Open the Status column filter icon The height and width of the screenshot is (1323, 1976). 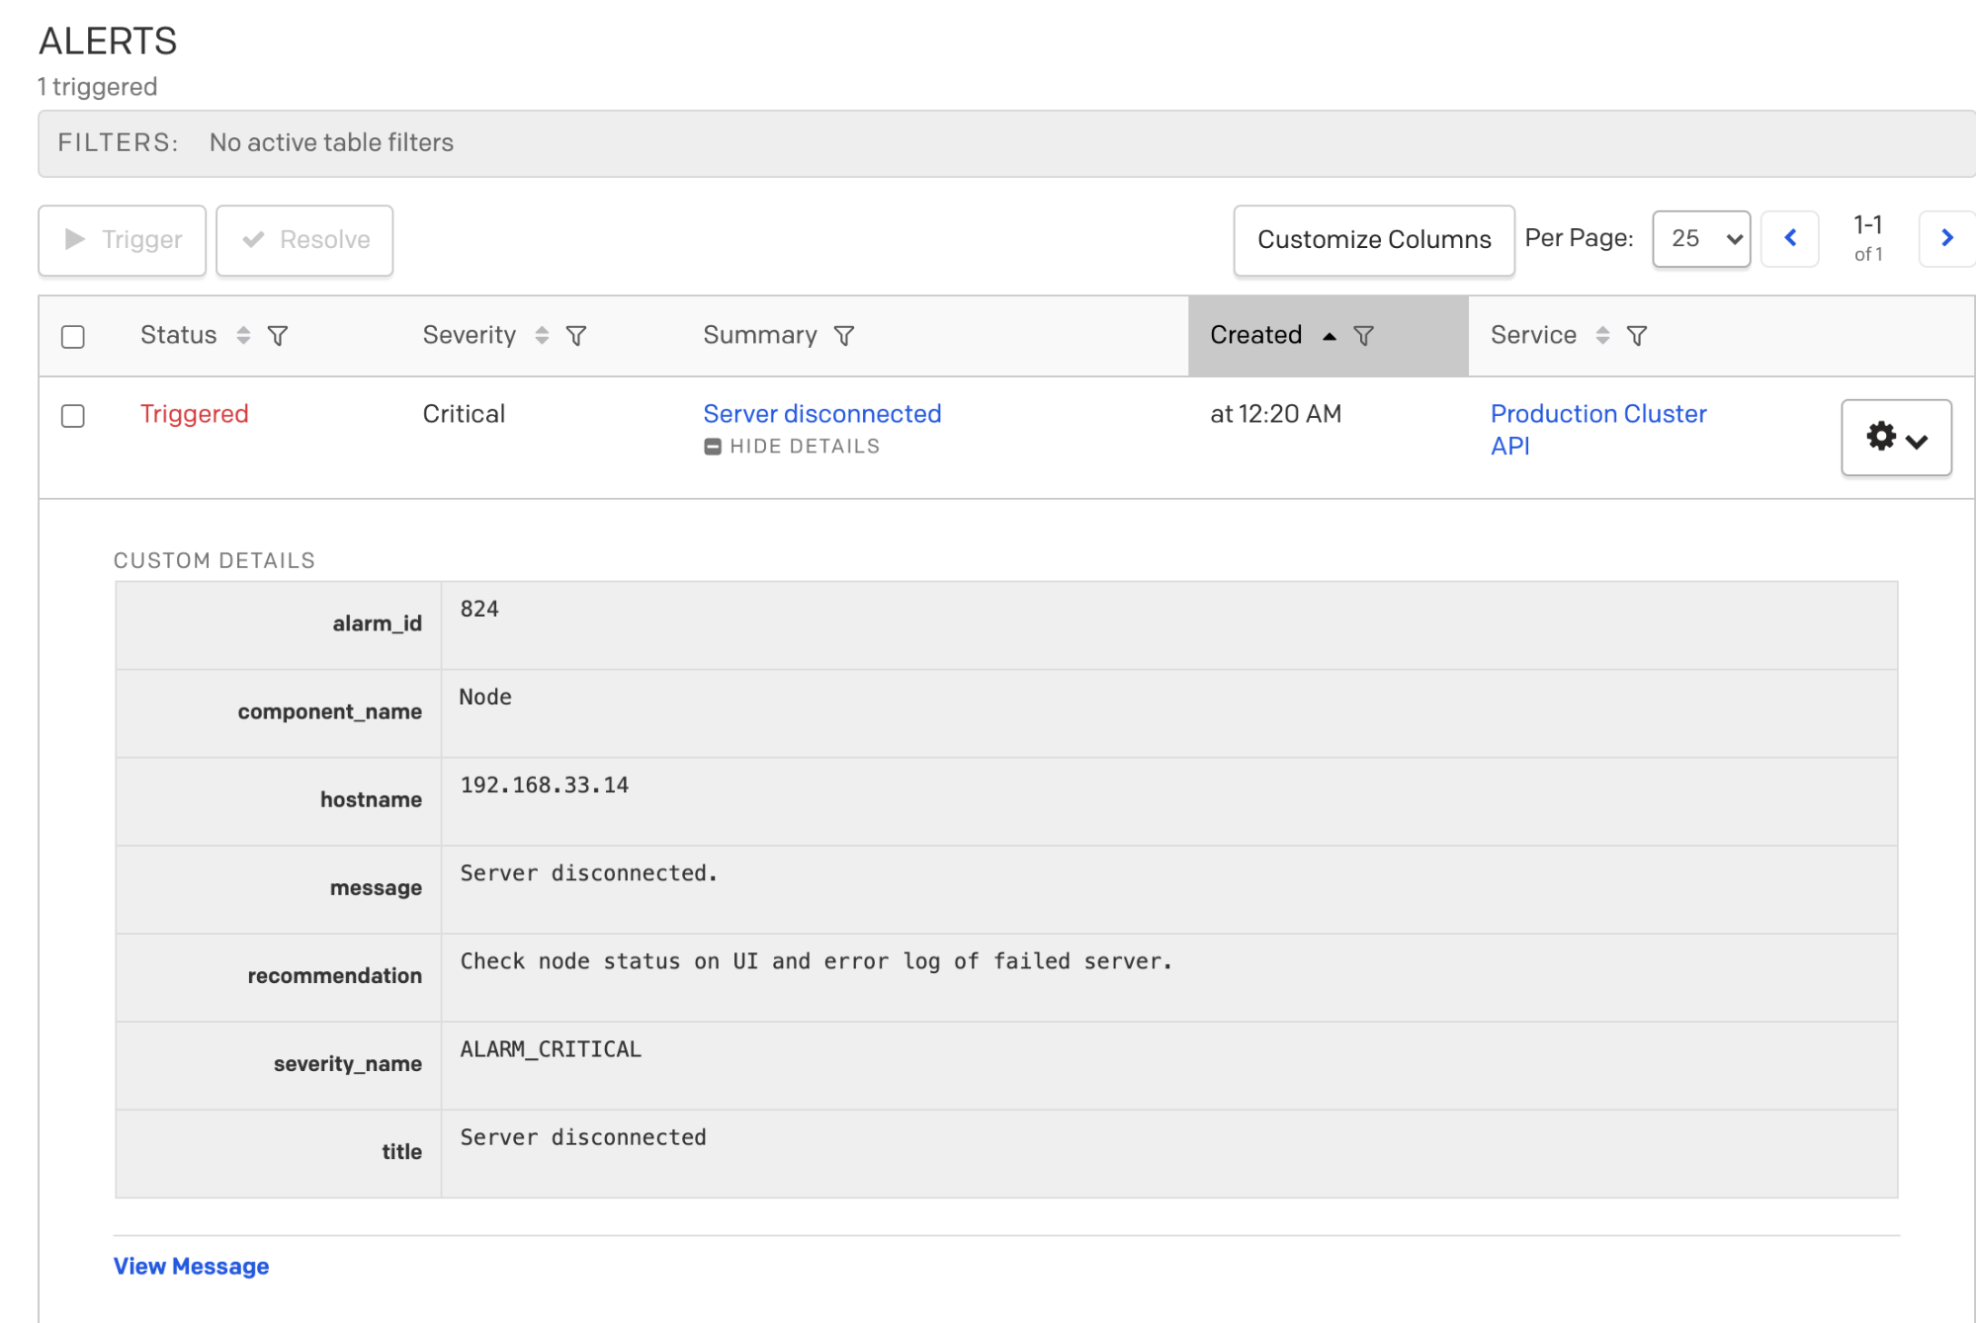pyautogui.click(x=279, y=336)
